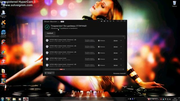Open the CCleaner desktop shortcut
Screen dimensions: 180x101
click(3, 43)
